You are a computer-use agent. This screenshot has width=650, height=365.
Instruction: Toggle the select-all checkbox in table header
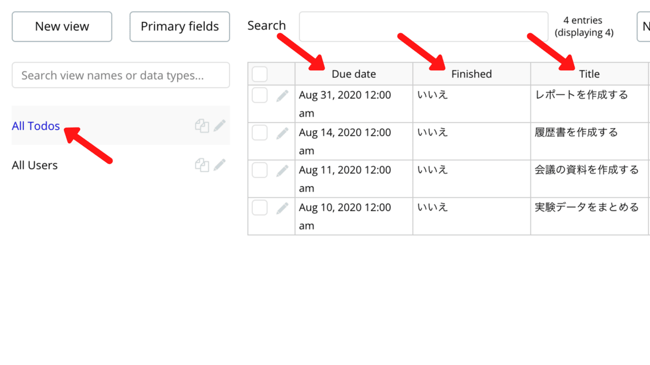tap(260, 74)
